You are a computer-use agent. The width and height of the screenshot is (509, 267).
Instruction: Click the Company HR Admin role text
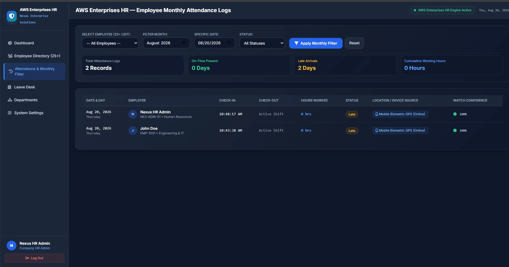pos(35,248)
